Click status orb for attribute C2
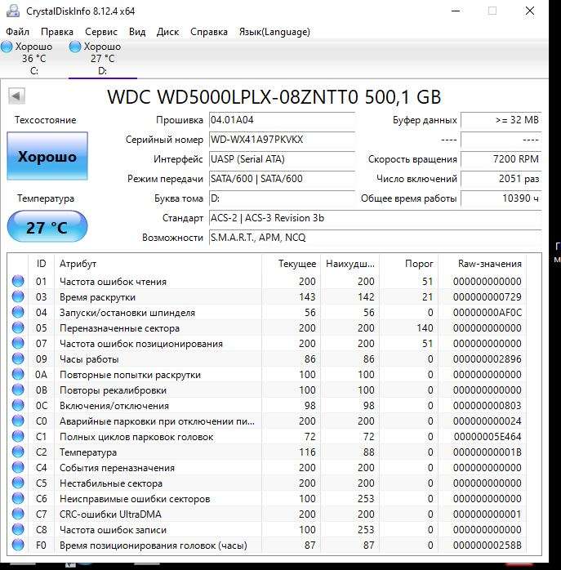Screen dimensions: 561x570 pyautogui.click(x=18, y=452)
